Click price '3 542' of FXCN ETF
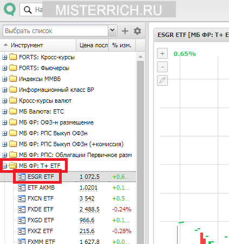The width and height of the screenshot is (229, 244). click(x=87, y=198)
